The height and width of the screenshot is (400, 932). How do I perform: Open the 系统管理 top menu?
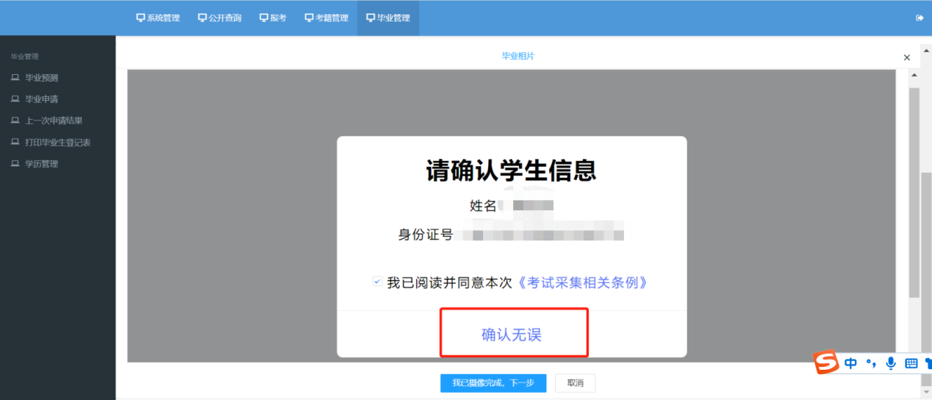pos(158,18)
